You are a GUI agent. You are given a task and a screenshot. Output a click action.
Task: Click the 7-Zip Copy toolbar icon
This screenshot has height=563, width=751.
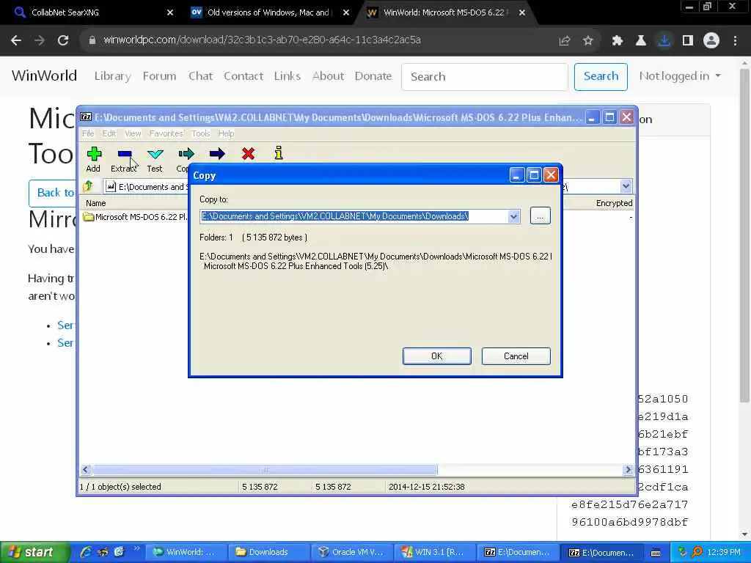click(186, 154)
